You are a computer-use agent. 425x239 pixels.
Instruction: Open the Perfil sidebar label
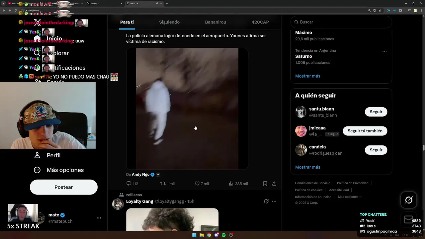point(53,155)
